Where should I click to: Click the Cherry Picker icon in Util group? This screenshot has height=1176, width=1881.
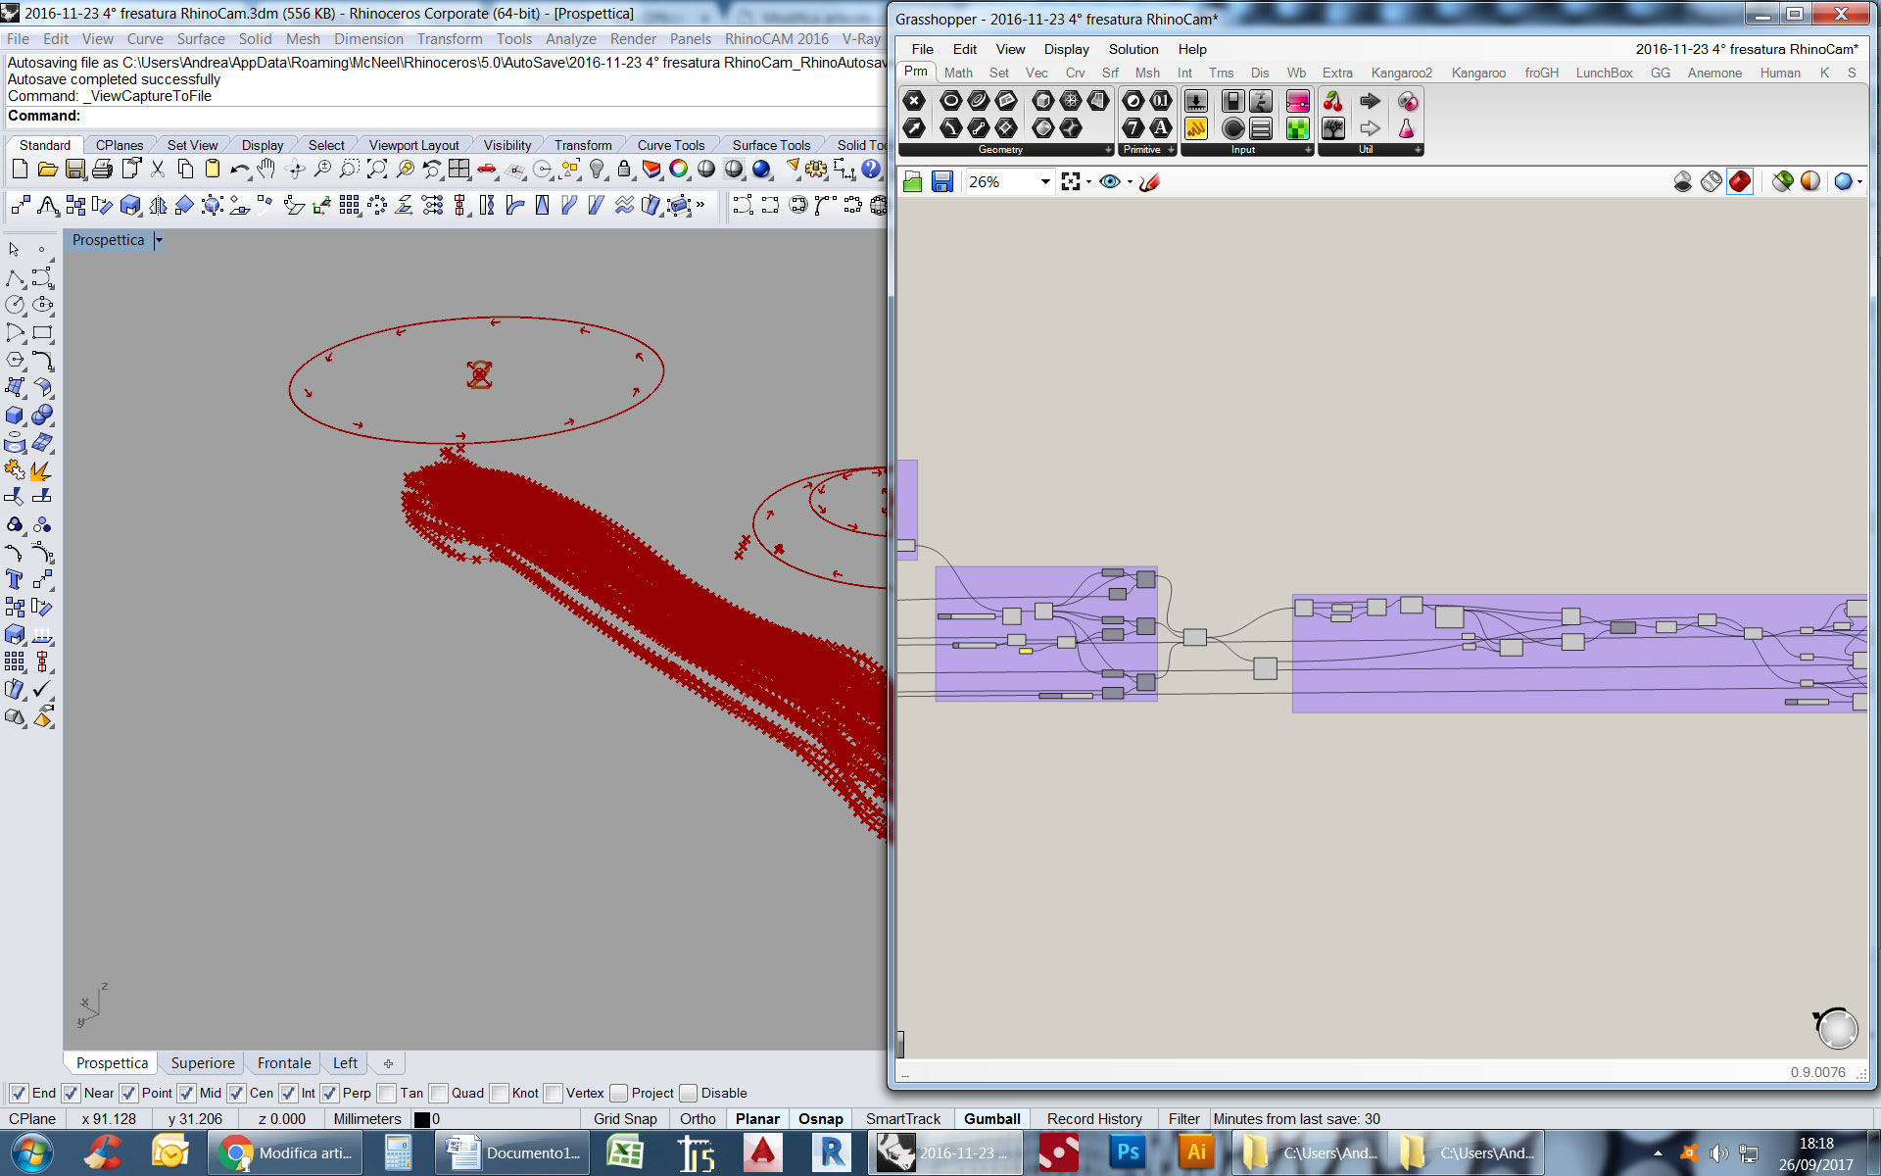(1332, 100)
